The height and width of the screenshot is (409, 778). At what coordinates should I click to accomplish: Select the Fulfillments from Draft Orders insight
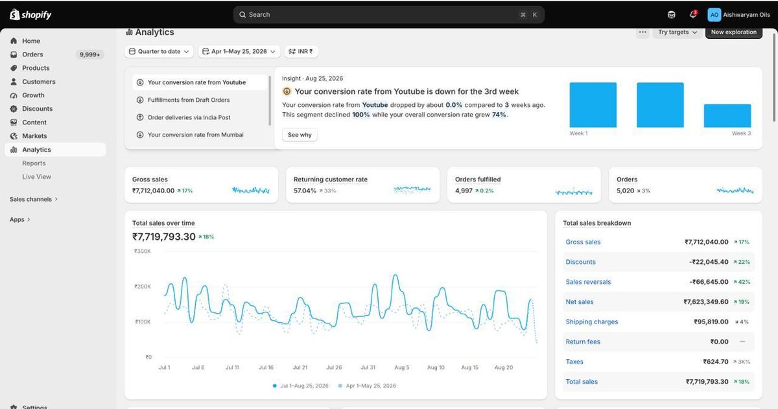[x=202, y=100]
